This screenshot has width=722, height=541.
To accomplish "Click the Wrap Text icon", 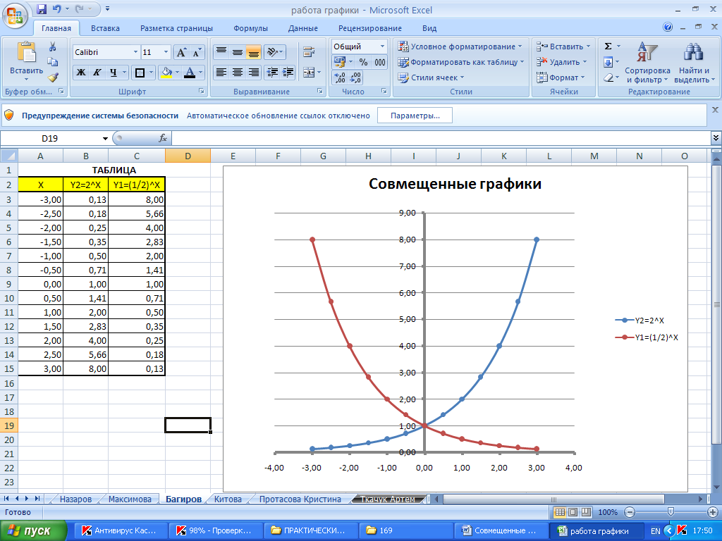I will click(x=309, y=52).
